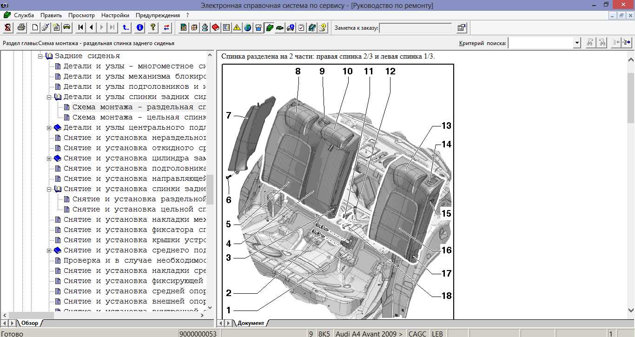Image resolution: width=635 pixels, height=337 pixels.
Task: Expand Детали и узлы центрального под node
Action: point(49,127)
